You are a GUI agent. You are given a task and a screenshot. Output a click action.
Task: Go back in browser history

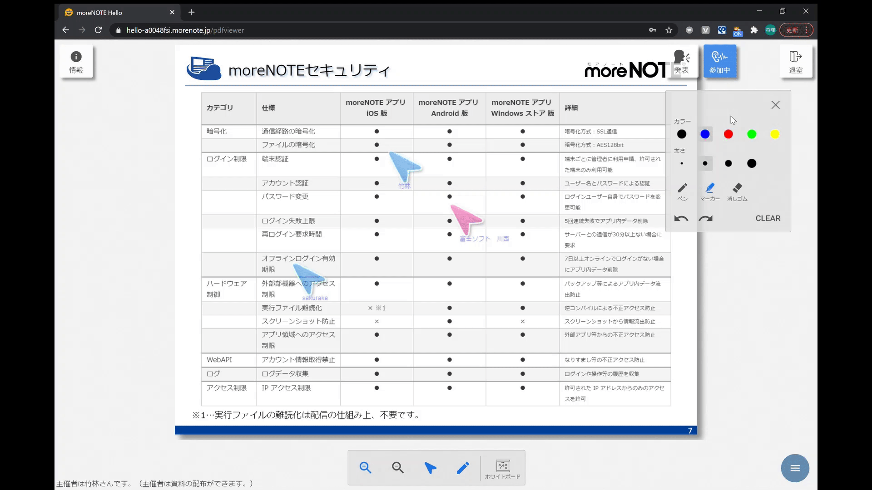click(66, 30)
